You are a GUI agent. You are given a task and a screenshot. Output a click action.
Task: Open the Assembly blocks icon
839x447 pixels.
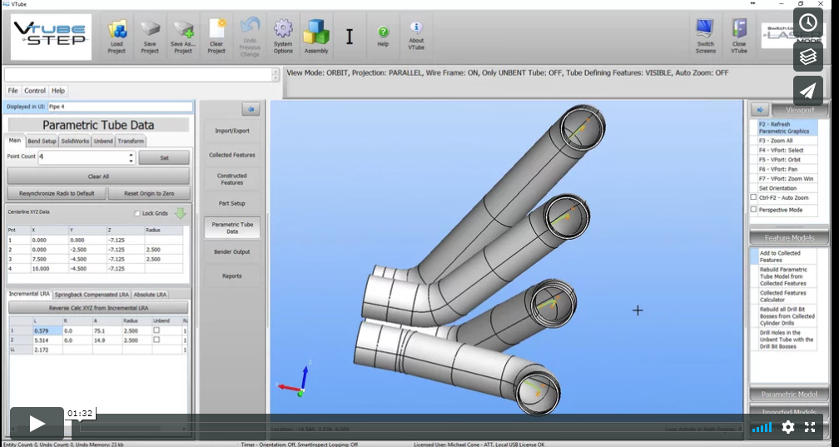(x=316, y=33)
